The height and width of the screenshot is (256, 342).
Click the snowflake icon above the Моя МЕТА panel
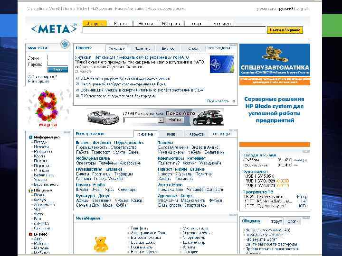(x=65, y=44)
